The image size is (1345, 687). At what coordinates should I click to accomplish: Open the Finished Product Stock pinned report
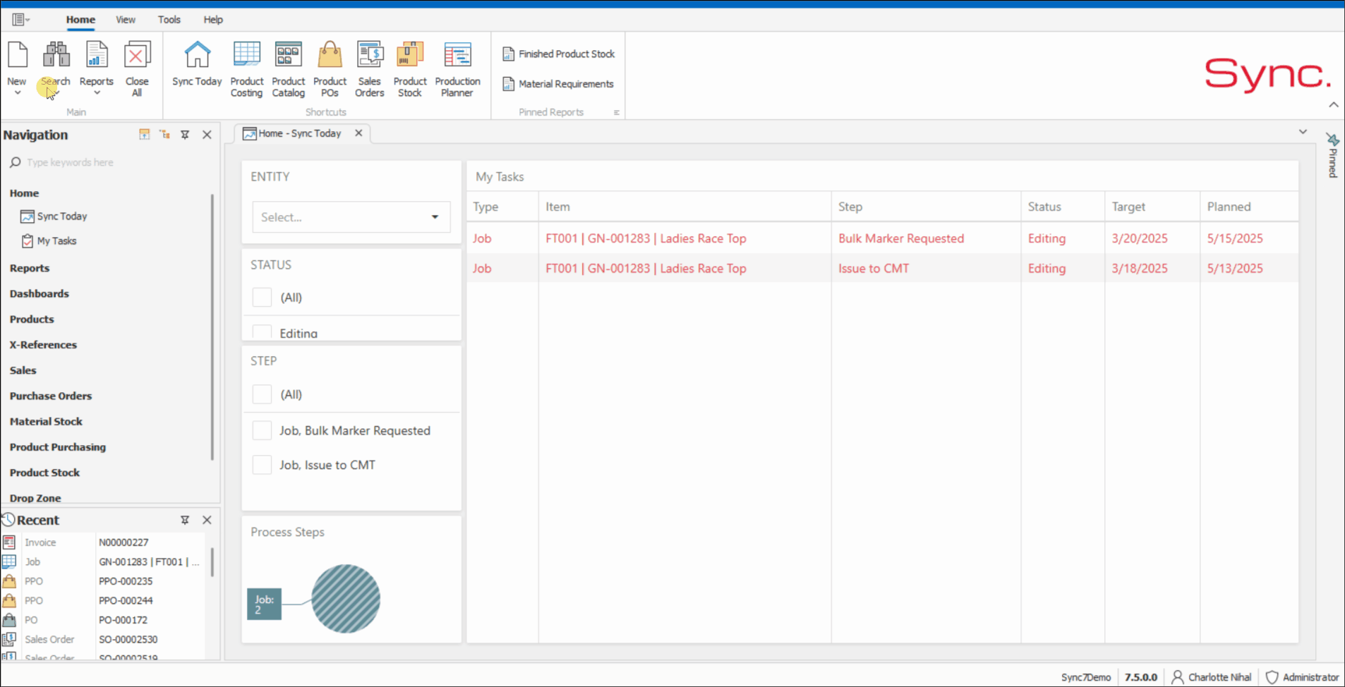[558, 54]
